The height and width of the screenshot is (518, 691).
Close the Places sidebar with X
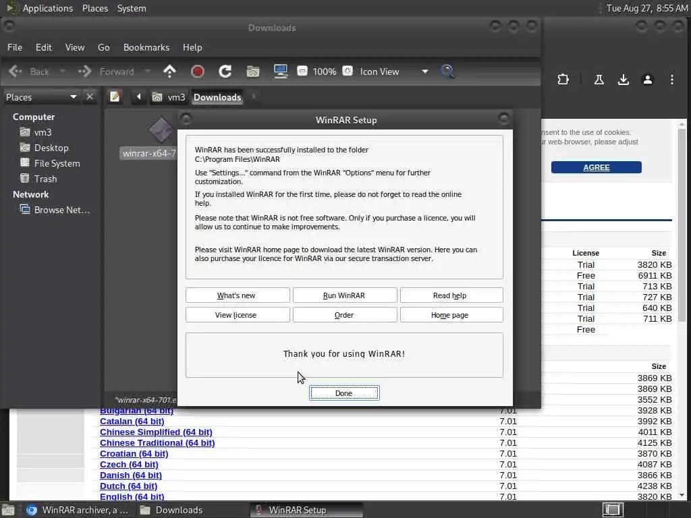[90, 97]
